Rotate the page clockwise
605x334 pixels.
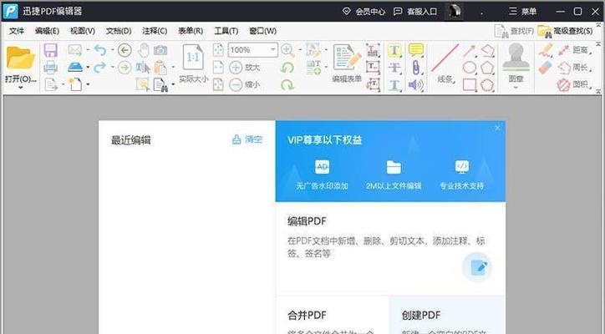287,84
